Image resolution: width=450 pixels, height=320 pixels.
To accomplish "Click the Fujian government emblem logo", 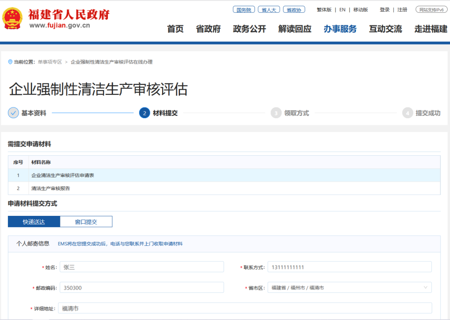I will (12, 19).
